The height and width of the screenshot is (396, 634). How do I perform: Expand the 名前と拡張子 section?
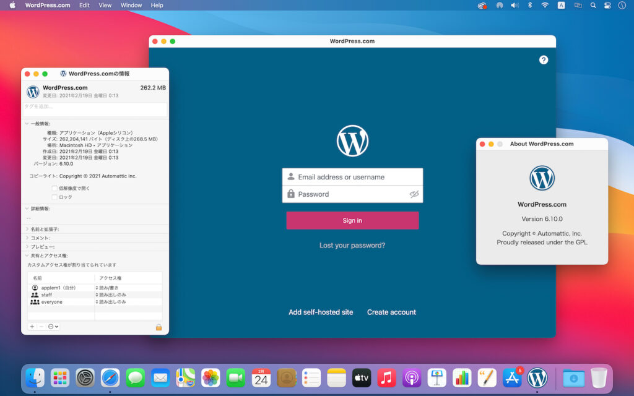coord(27,229)
